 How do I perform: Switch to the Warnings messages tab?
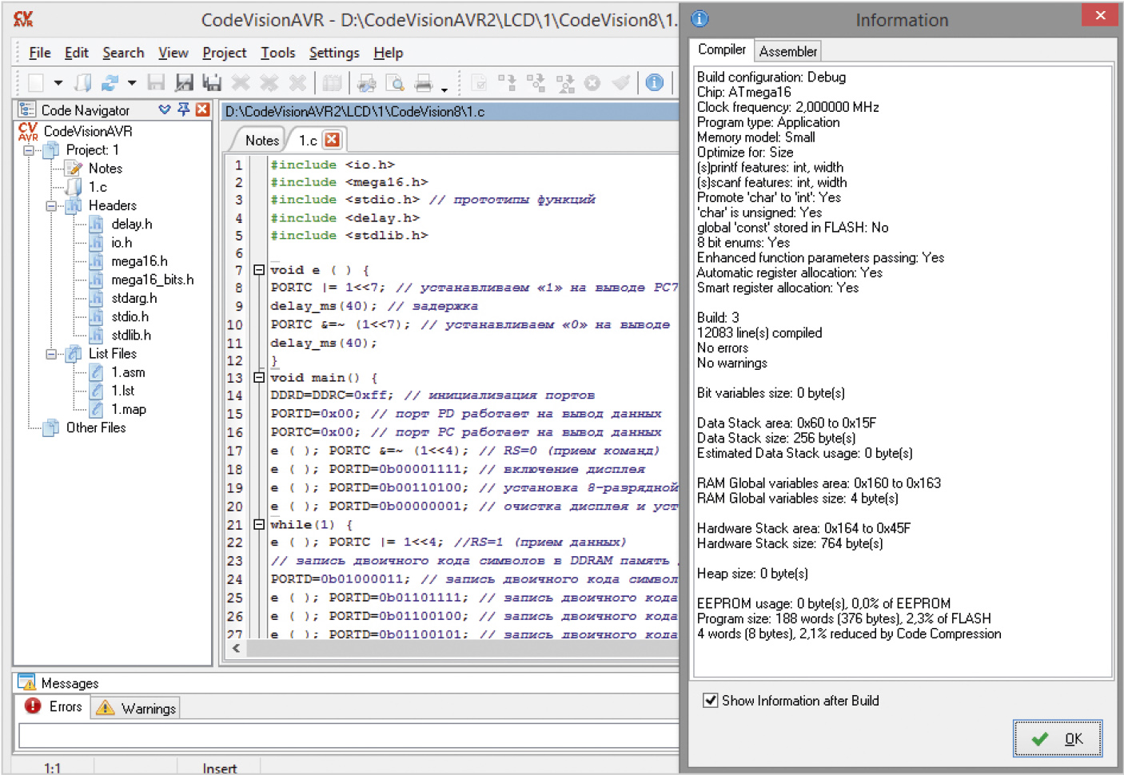[x=136, y=708]
